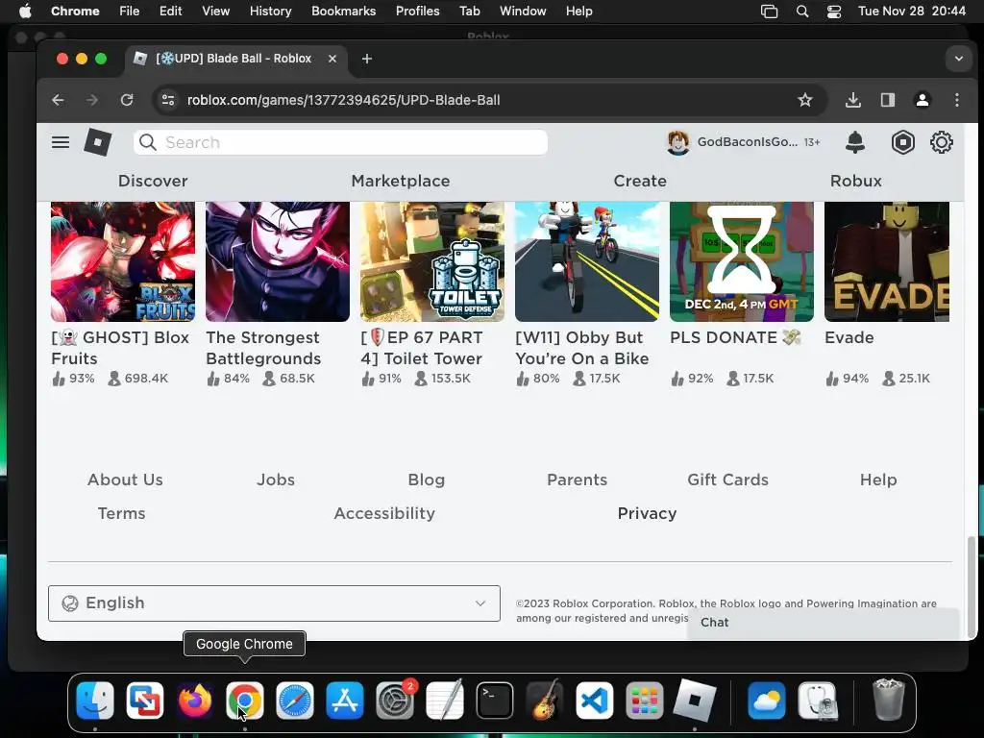
Task: Open Spotlight search in menu bar
Action: click(x=802, y=12)
